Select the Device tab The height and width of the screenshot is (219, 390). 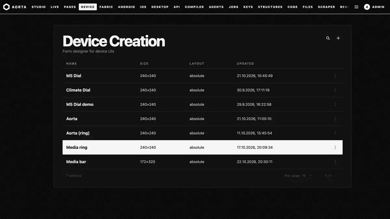88,7
